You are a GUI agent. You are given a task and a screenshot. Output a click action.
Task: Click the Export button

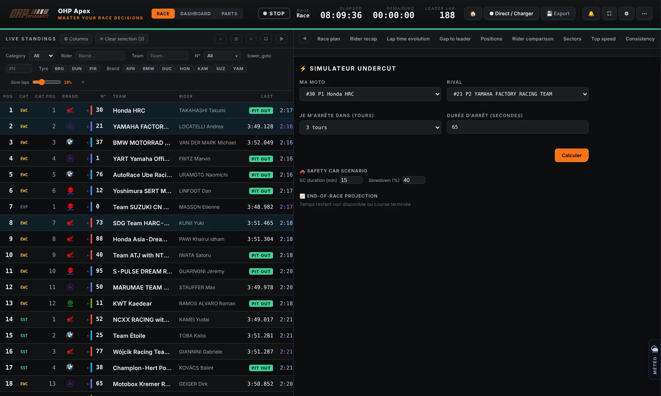(x=558, y=14)
